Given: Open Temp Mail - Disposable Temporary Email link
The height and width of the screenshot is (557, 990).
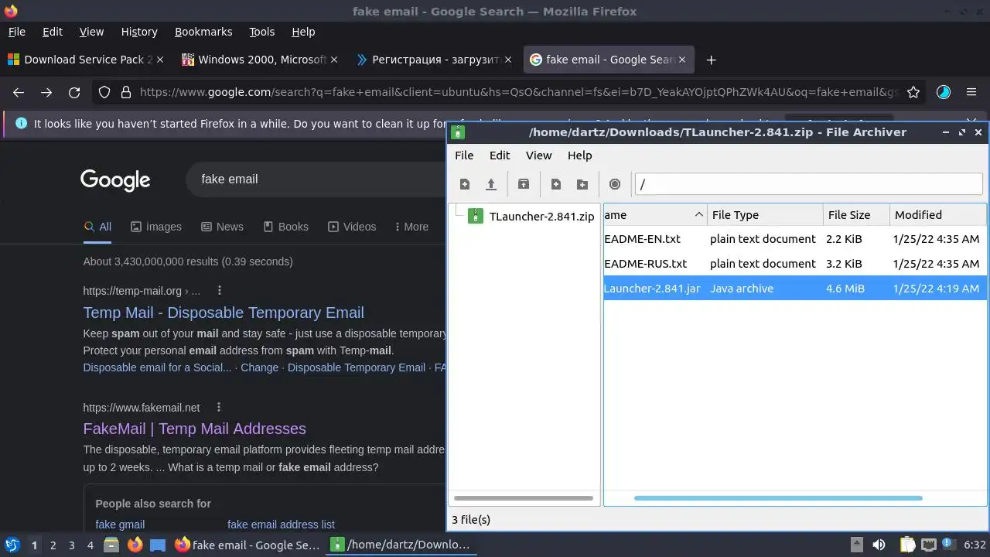Looking at the screenshot, I should click(224, 313).
